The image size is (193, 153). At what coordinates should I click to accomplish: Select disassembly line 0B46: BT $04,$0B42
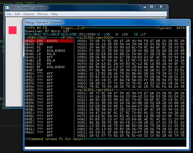(49, 51)
